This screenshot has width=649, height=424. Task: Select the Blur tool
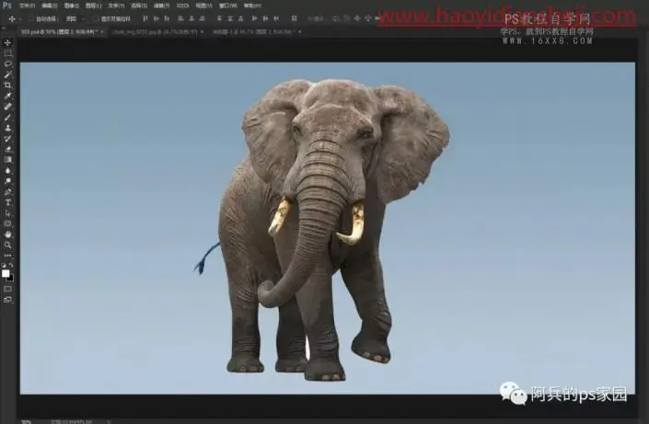pyautogui.click(x=8, y=170)
